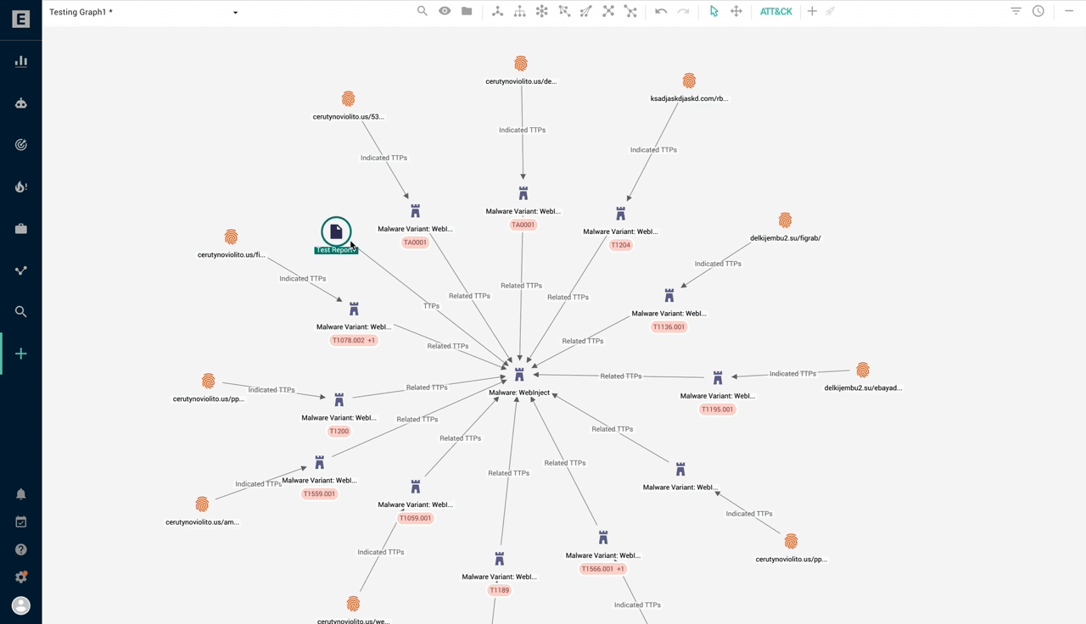This screenshot has height=624, width=1086.
Task: Select the Malware Variant node tagged T1195.001
Action: [x=717, y=378]
